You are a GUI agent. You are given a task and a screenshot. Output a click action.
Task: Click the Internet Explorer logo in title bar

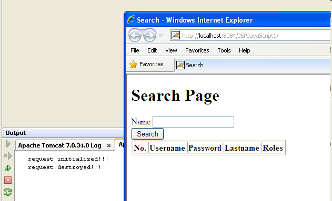(x=132, y=19)
